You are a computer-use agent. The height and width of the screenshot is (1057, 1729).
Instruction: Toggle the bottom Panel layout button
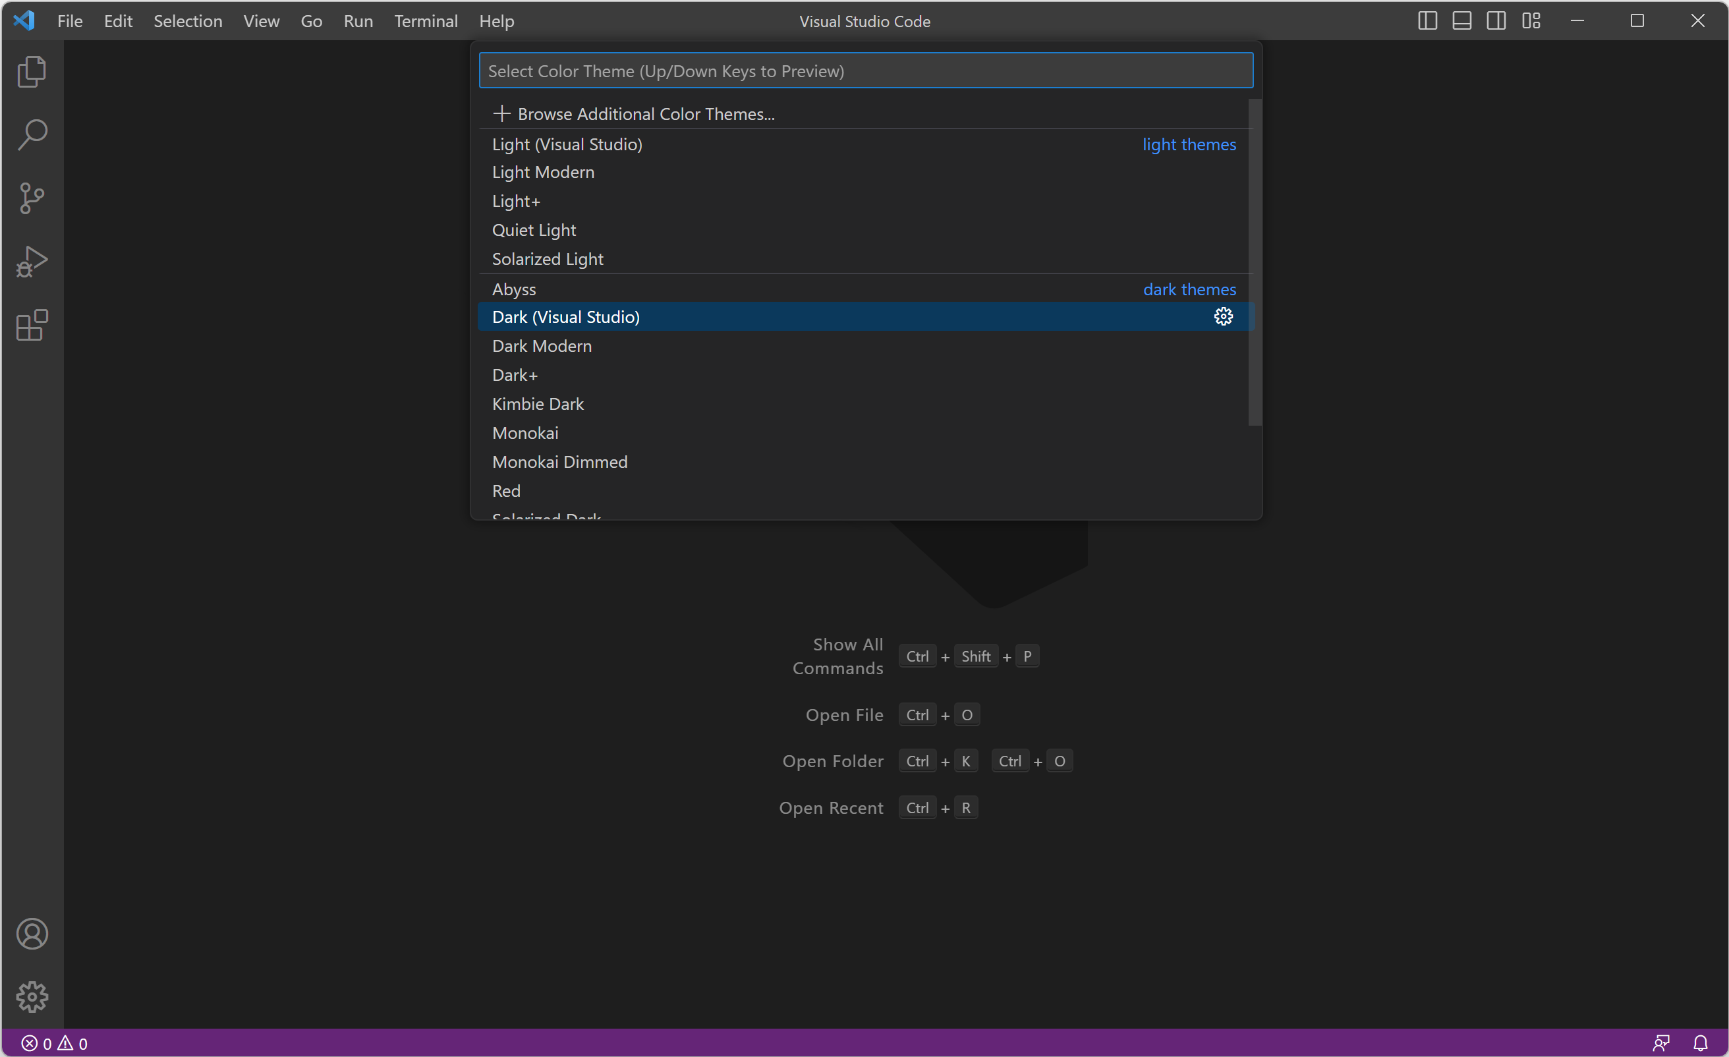point(1461,21)
